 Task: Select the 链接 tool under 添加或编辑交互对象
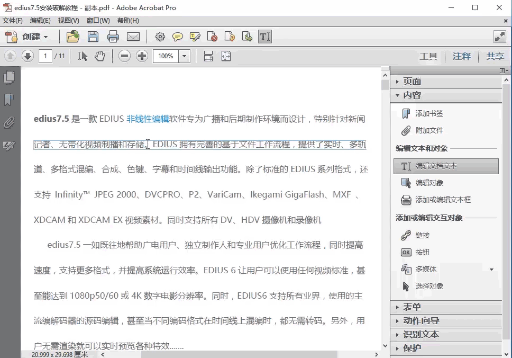pos(423,235)
